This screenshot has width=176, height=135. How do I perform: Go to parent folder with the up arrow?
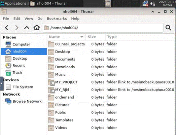(27, 28)
